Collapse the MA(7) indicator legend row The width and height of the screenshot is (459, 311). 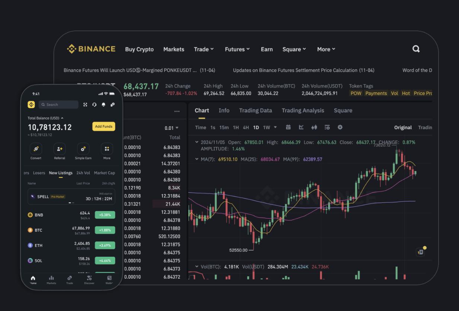[197, 159]
